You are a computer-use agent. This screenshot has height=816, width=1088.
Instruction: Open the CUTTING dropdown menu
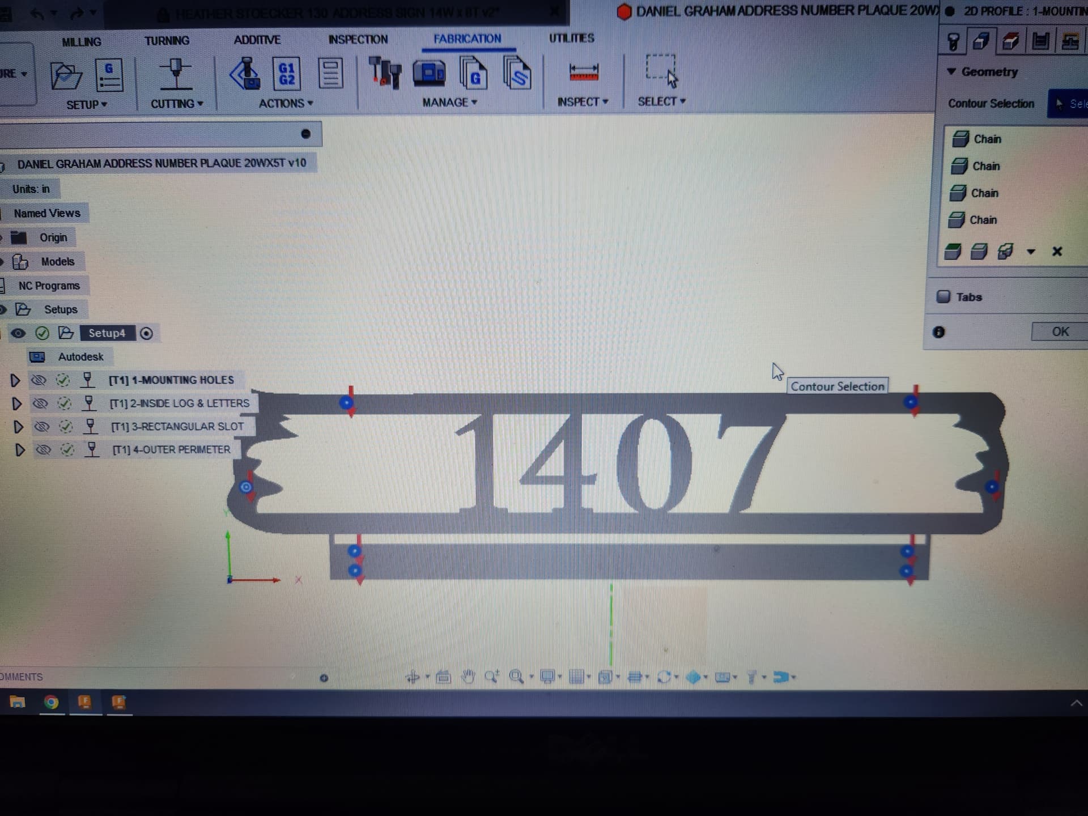pyautogui.click(x=176, y=104)
